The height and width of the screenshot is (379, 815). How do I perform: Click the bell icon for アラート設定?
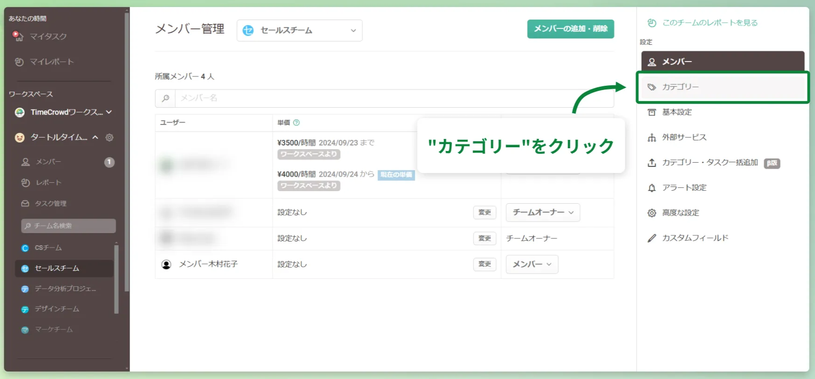coord(652,188)
